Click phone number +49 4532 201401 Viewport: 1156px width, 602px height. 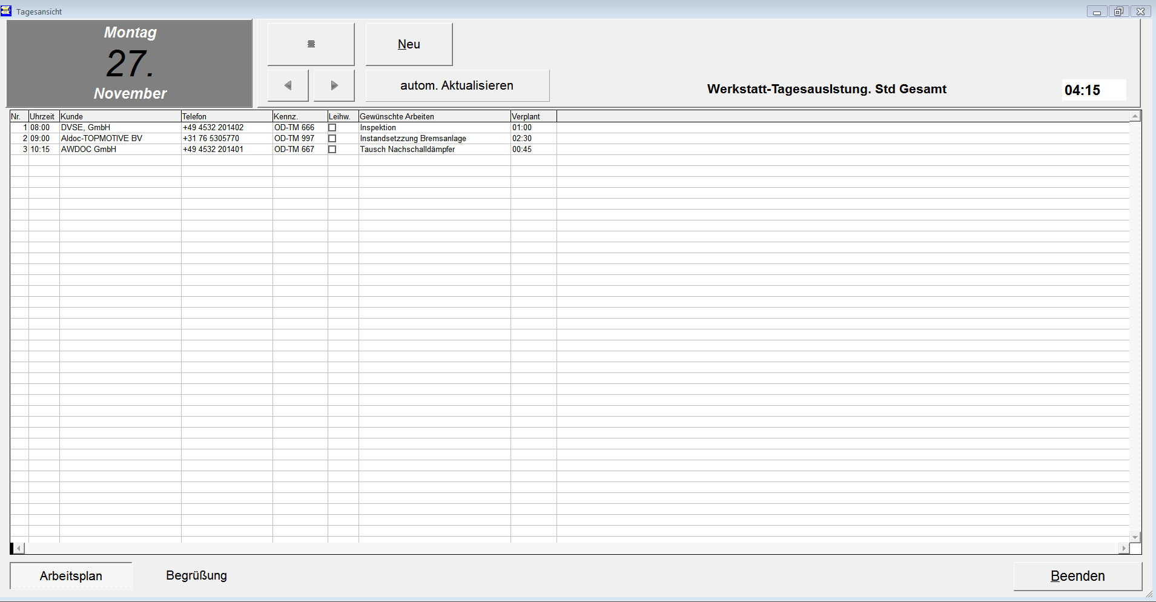tap(227, 150)
